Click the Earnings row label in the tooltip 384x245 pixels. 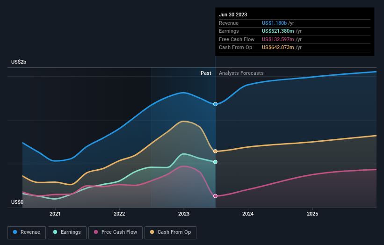[x=229, y=31]
